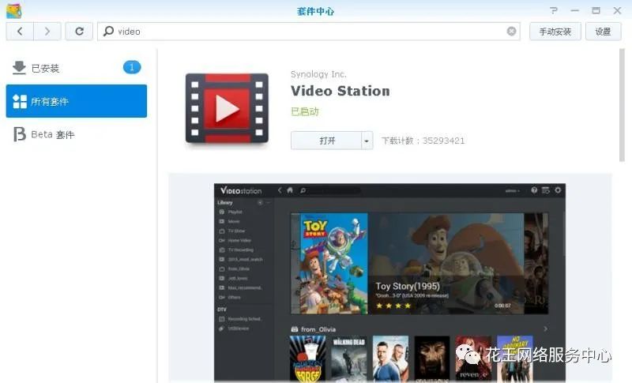Refresh the package list

pos(80,32)
